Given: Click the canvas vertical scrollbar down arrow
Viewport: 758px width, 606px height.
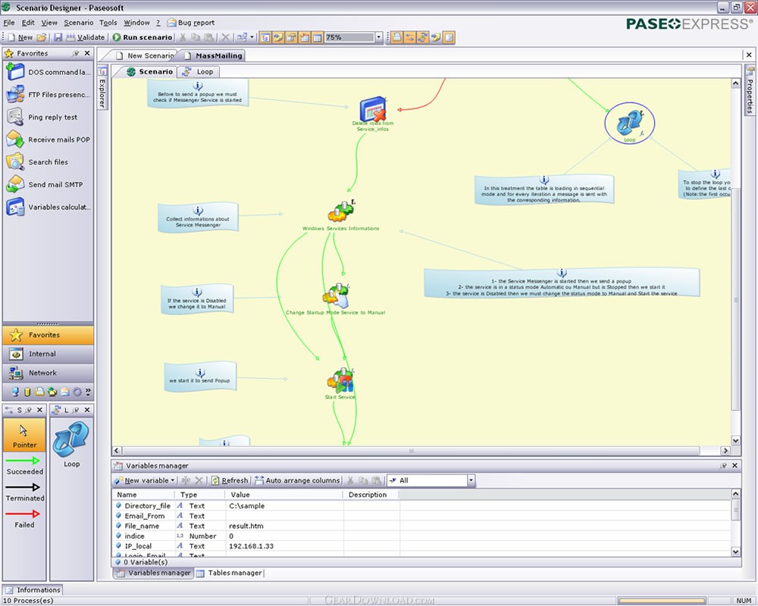Looking at the screenshot, I should coord(736,440).
